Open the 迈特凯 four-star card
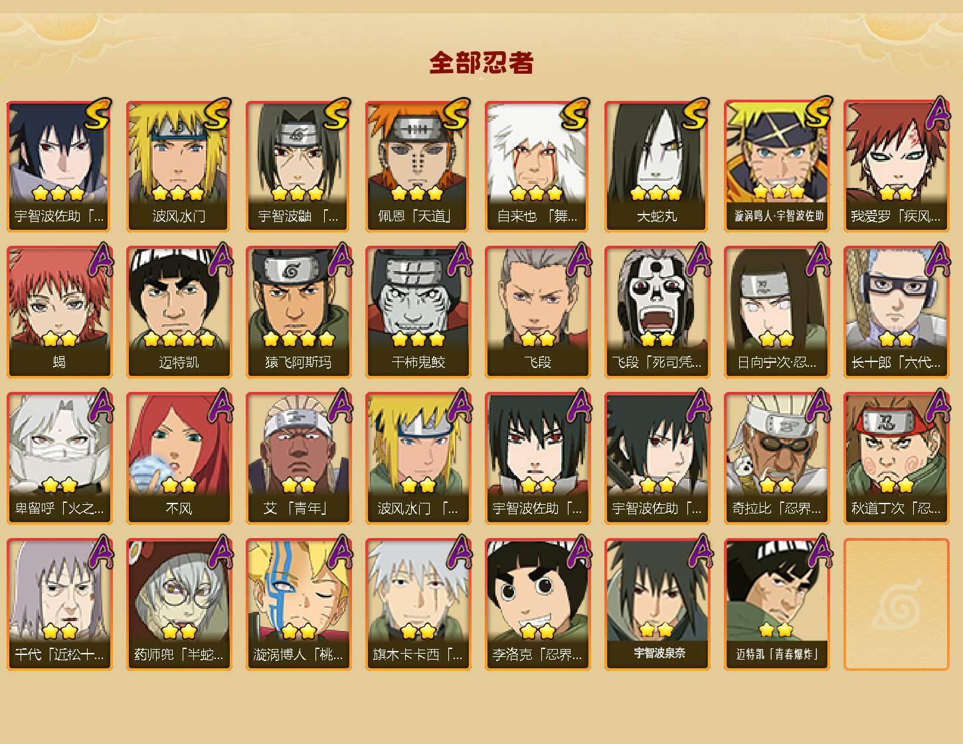Viewport: 963px width, 744px height. tap(179, 312)
